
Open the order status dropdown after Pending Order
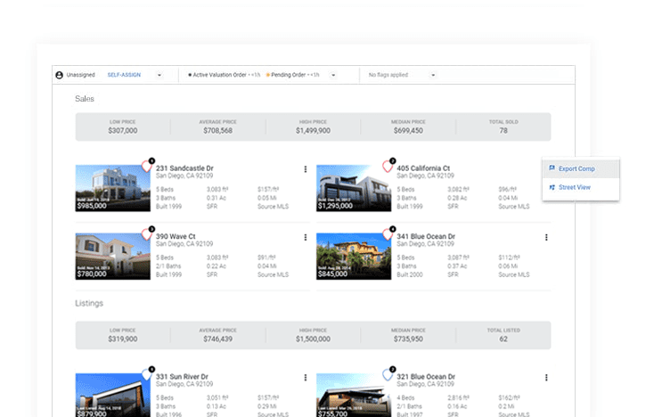click(333, 75)
